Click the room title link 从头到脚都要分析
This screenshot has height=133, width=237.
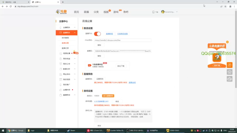(x=101, y=101)
